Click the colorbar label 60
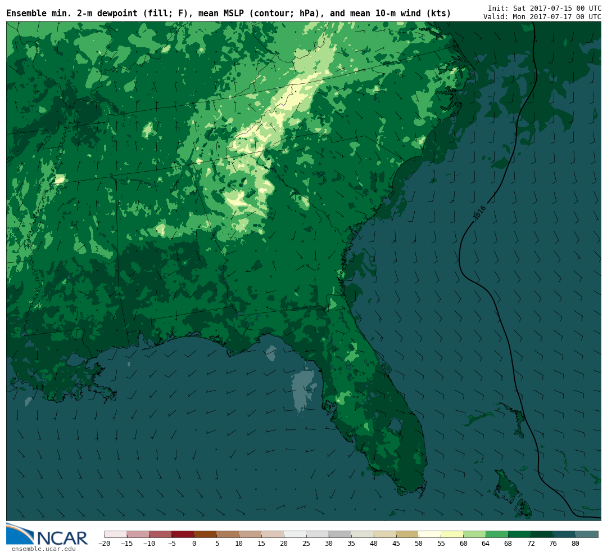The width and height of the screenshot is (607, 556). 463,544
